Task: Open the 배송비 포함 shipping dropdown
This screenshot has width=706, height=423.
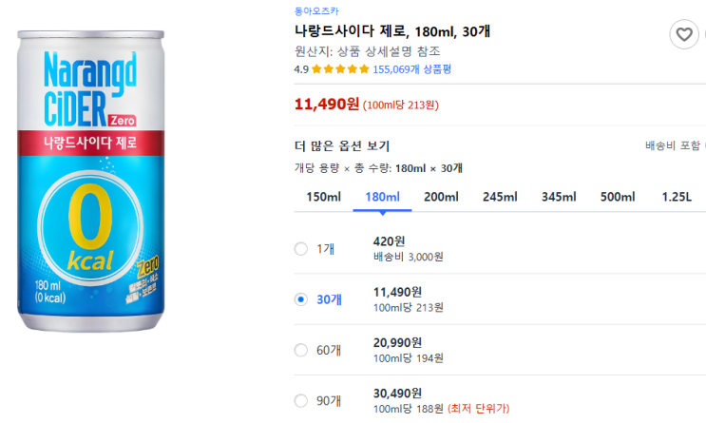Action: [x=673, y=146]
